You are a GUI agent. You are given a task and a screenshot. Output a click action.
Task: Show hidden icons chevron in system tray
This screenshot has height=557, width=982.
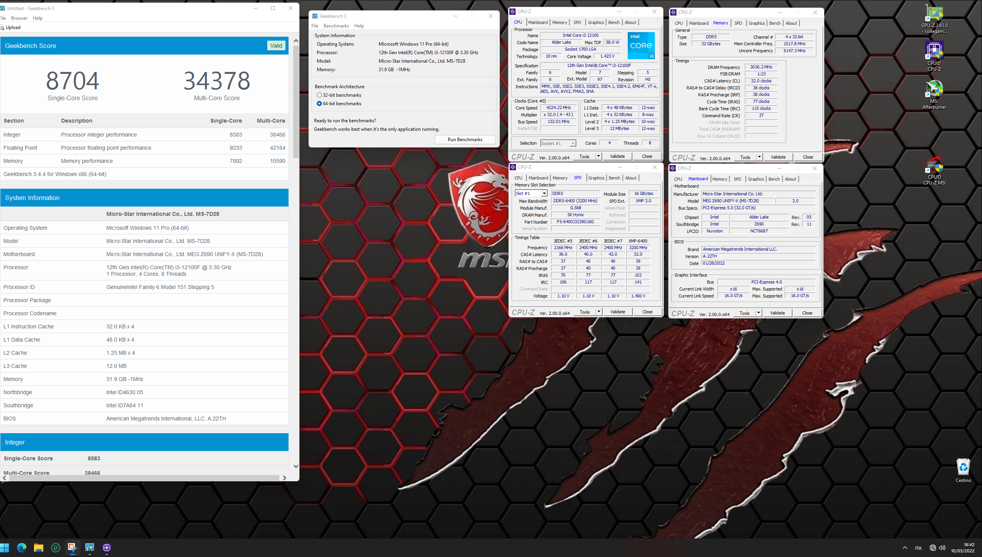[905, 548]
